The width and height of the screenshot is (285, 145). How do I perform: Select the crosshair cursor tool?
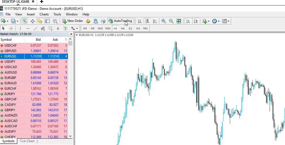11,28
